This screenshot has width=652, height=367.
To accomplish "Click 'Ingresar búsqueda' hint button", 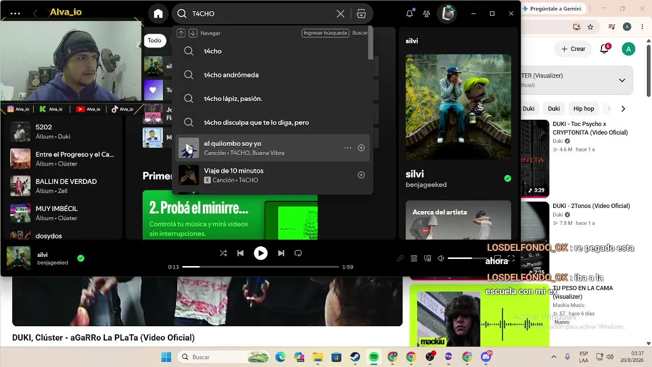I will tap(325, 33).
